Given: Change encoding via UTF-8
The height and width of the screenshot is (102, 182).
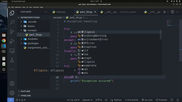Looking at the screenshot, I should pos(99,100).
